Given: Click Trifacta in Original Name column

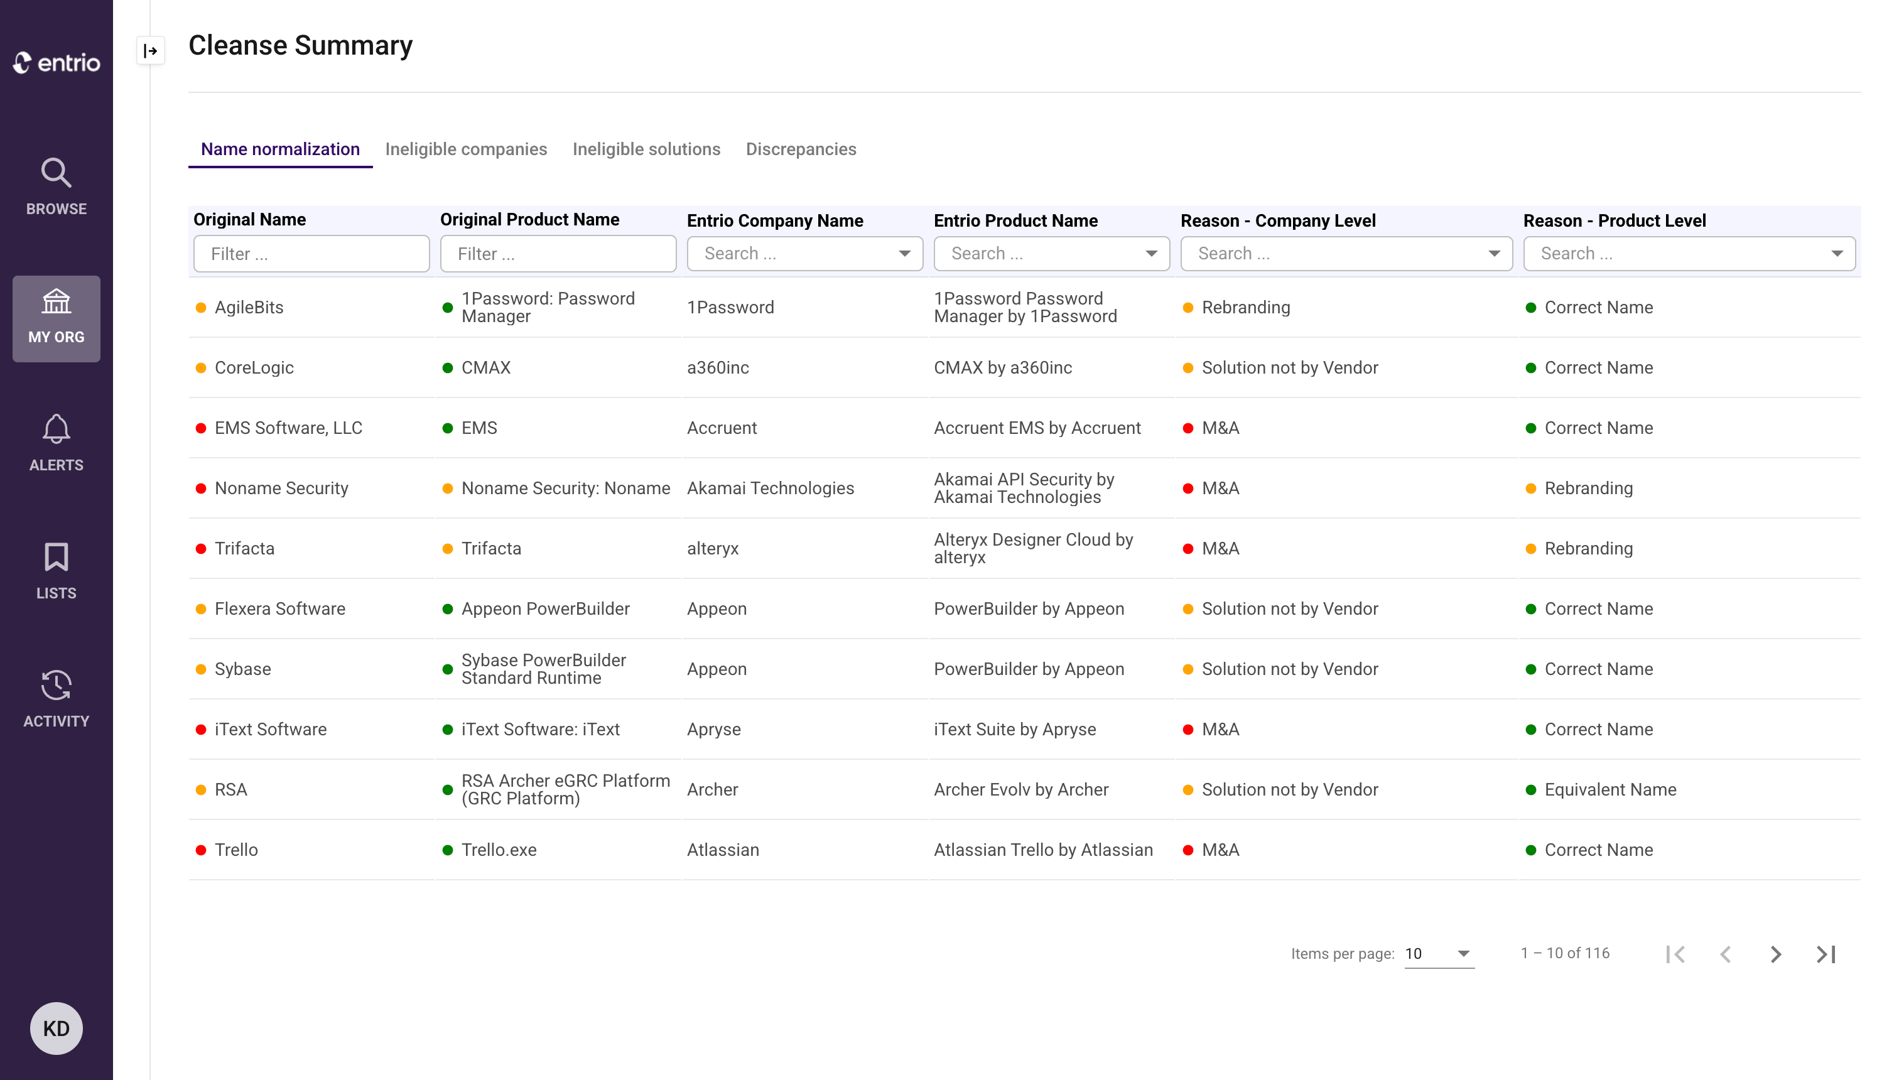Looking at the screenshot, I should [x=244, y=548].
